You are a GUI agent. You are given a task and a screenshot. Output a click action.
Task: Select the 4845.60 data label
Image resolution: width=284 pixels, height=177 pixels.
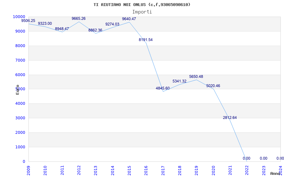(163, 88)
